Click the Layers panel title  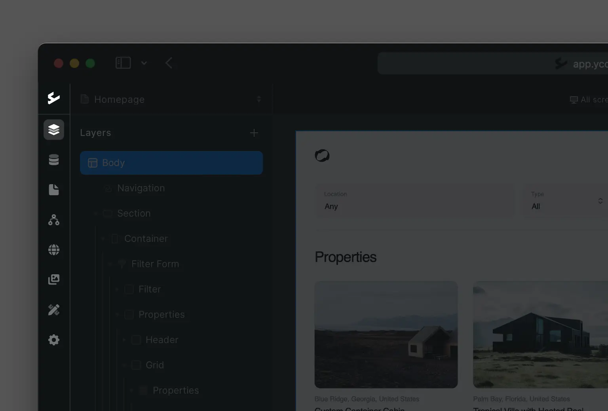95,133
